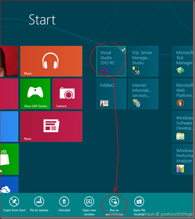This screenshot has width=195, height=219.
Task: Click Open file location icon
Action: pos(139,201)
